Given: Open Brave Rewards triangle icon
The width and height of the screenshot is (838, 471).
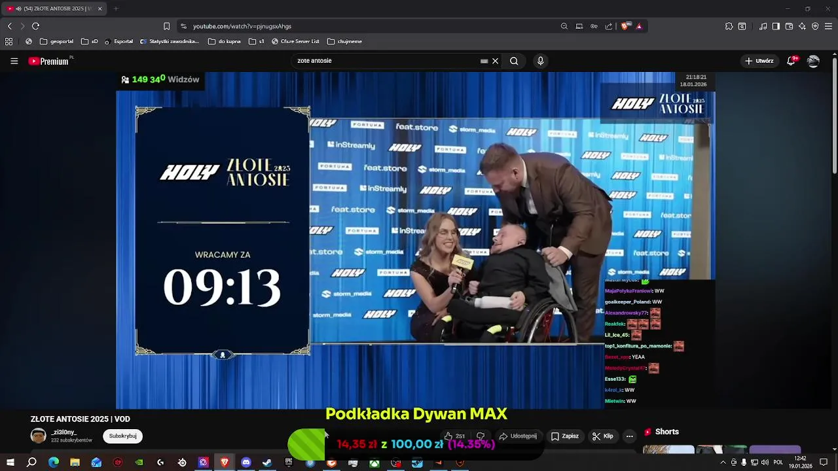Looking at the screenshot, I should pyautogui.click(x=639, y=26).
